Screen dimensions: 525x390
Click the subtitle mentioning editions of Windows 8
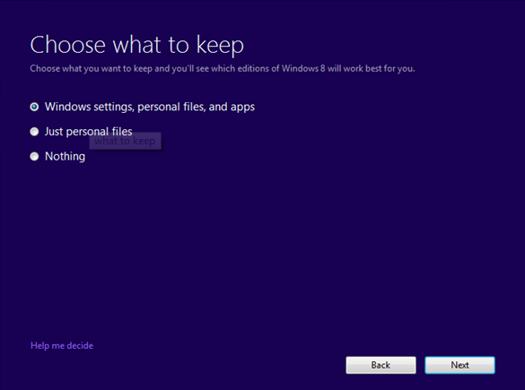click(223, 68)
